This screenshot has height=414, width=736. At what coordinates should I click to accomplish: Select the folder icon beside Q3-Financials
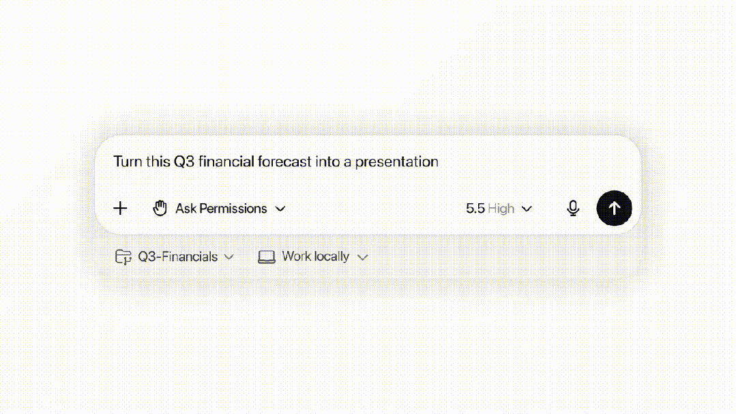pos(123,256)
